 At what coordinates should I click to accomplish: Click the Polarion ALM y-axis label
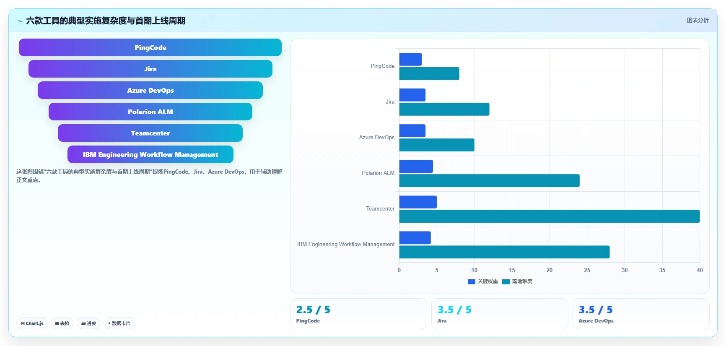pos(378,173)
